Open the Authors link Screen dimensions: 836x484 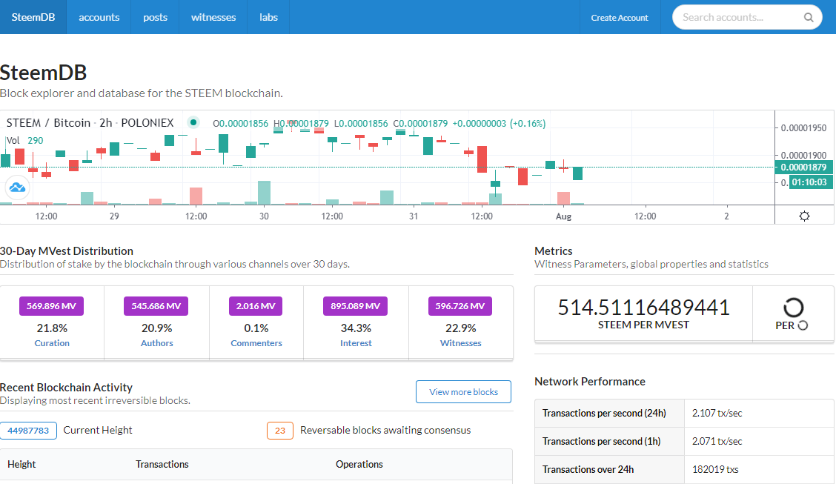(x=157, y=343)
